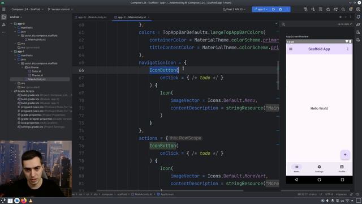The height and width of the screenshot is (204, 362).
Task: Open the Gradle tool window
Action: click(x=358, y=24)
